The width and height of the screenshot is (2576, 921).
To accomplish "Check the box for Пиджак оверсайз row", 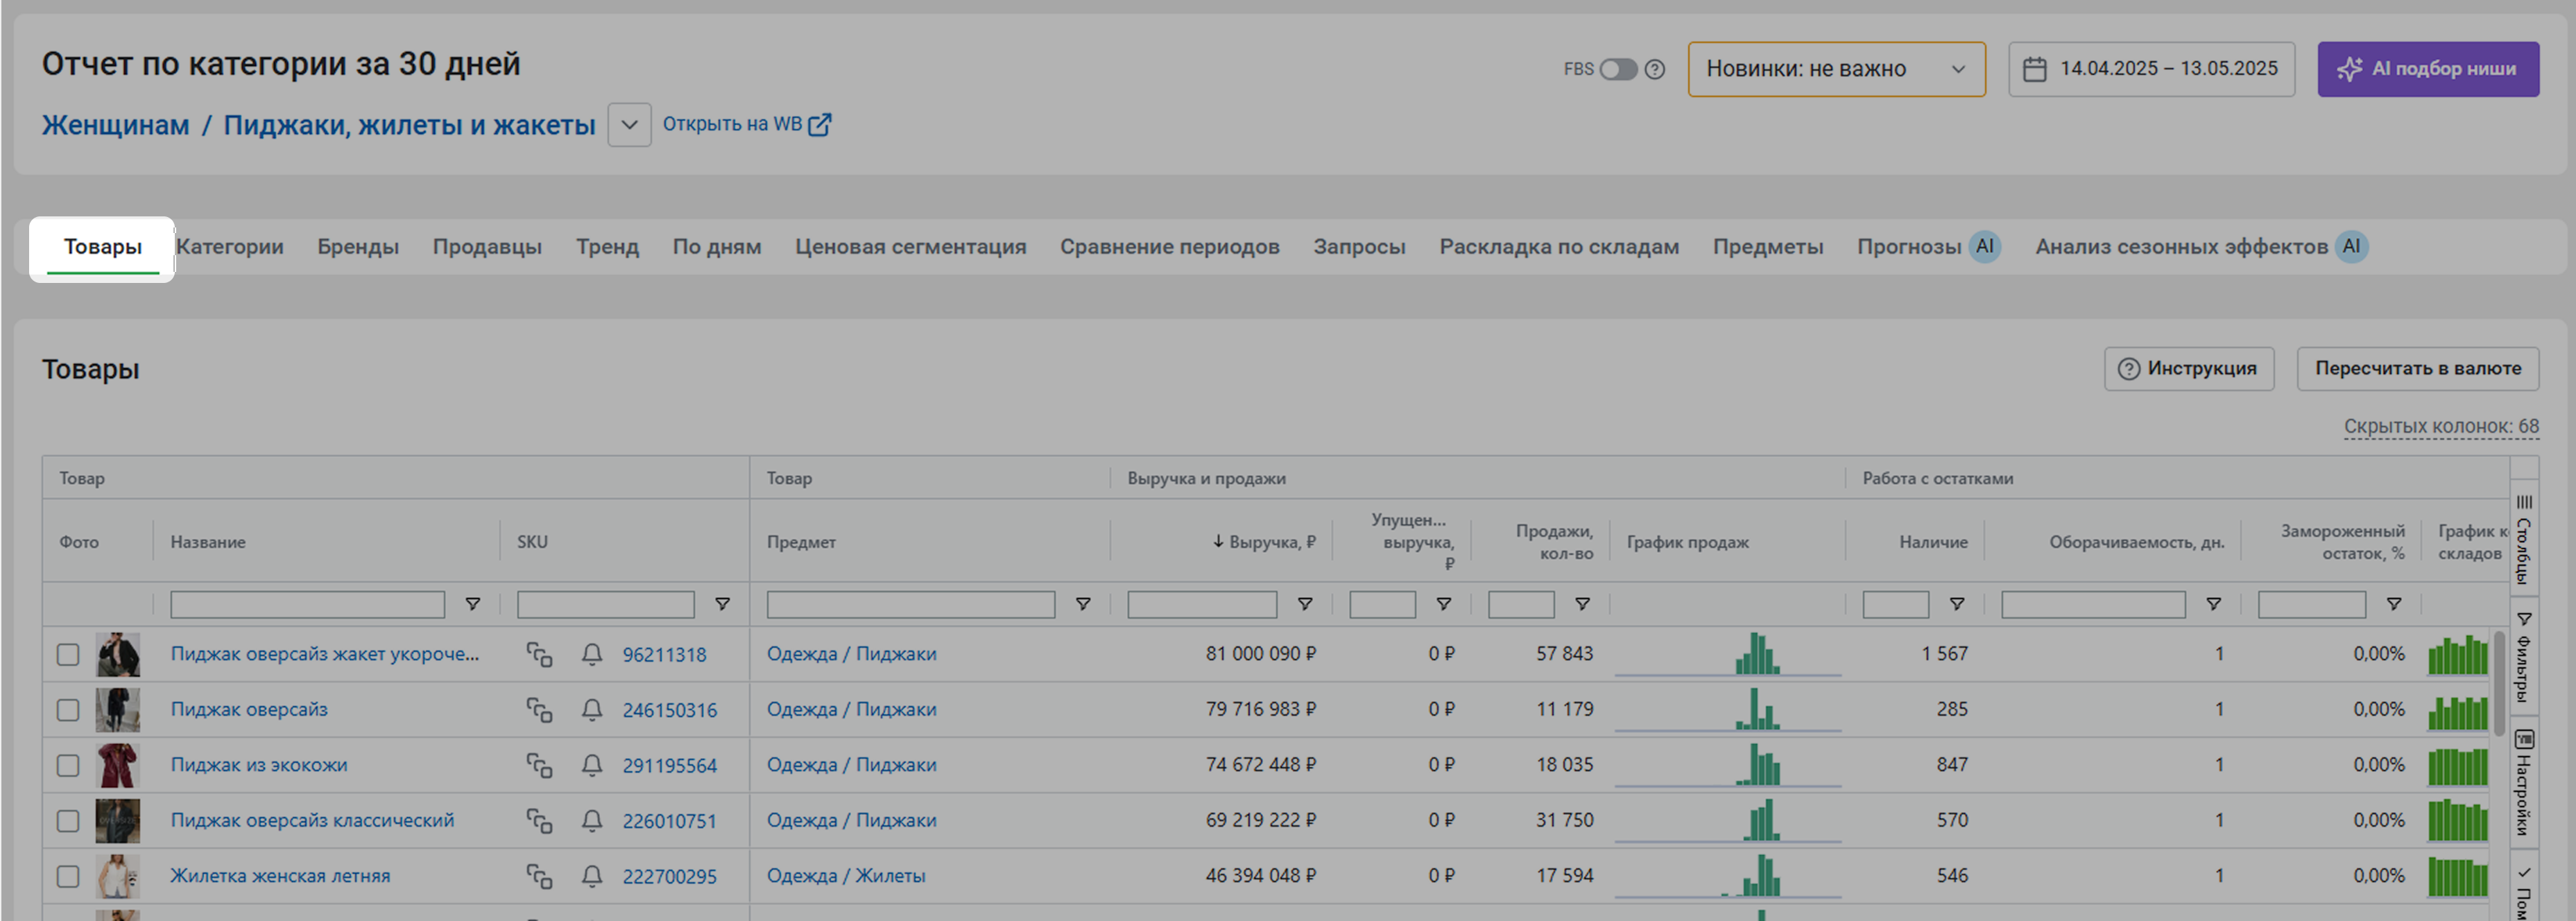I will 68,710.
